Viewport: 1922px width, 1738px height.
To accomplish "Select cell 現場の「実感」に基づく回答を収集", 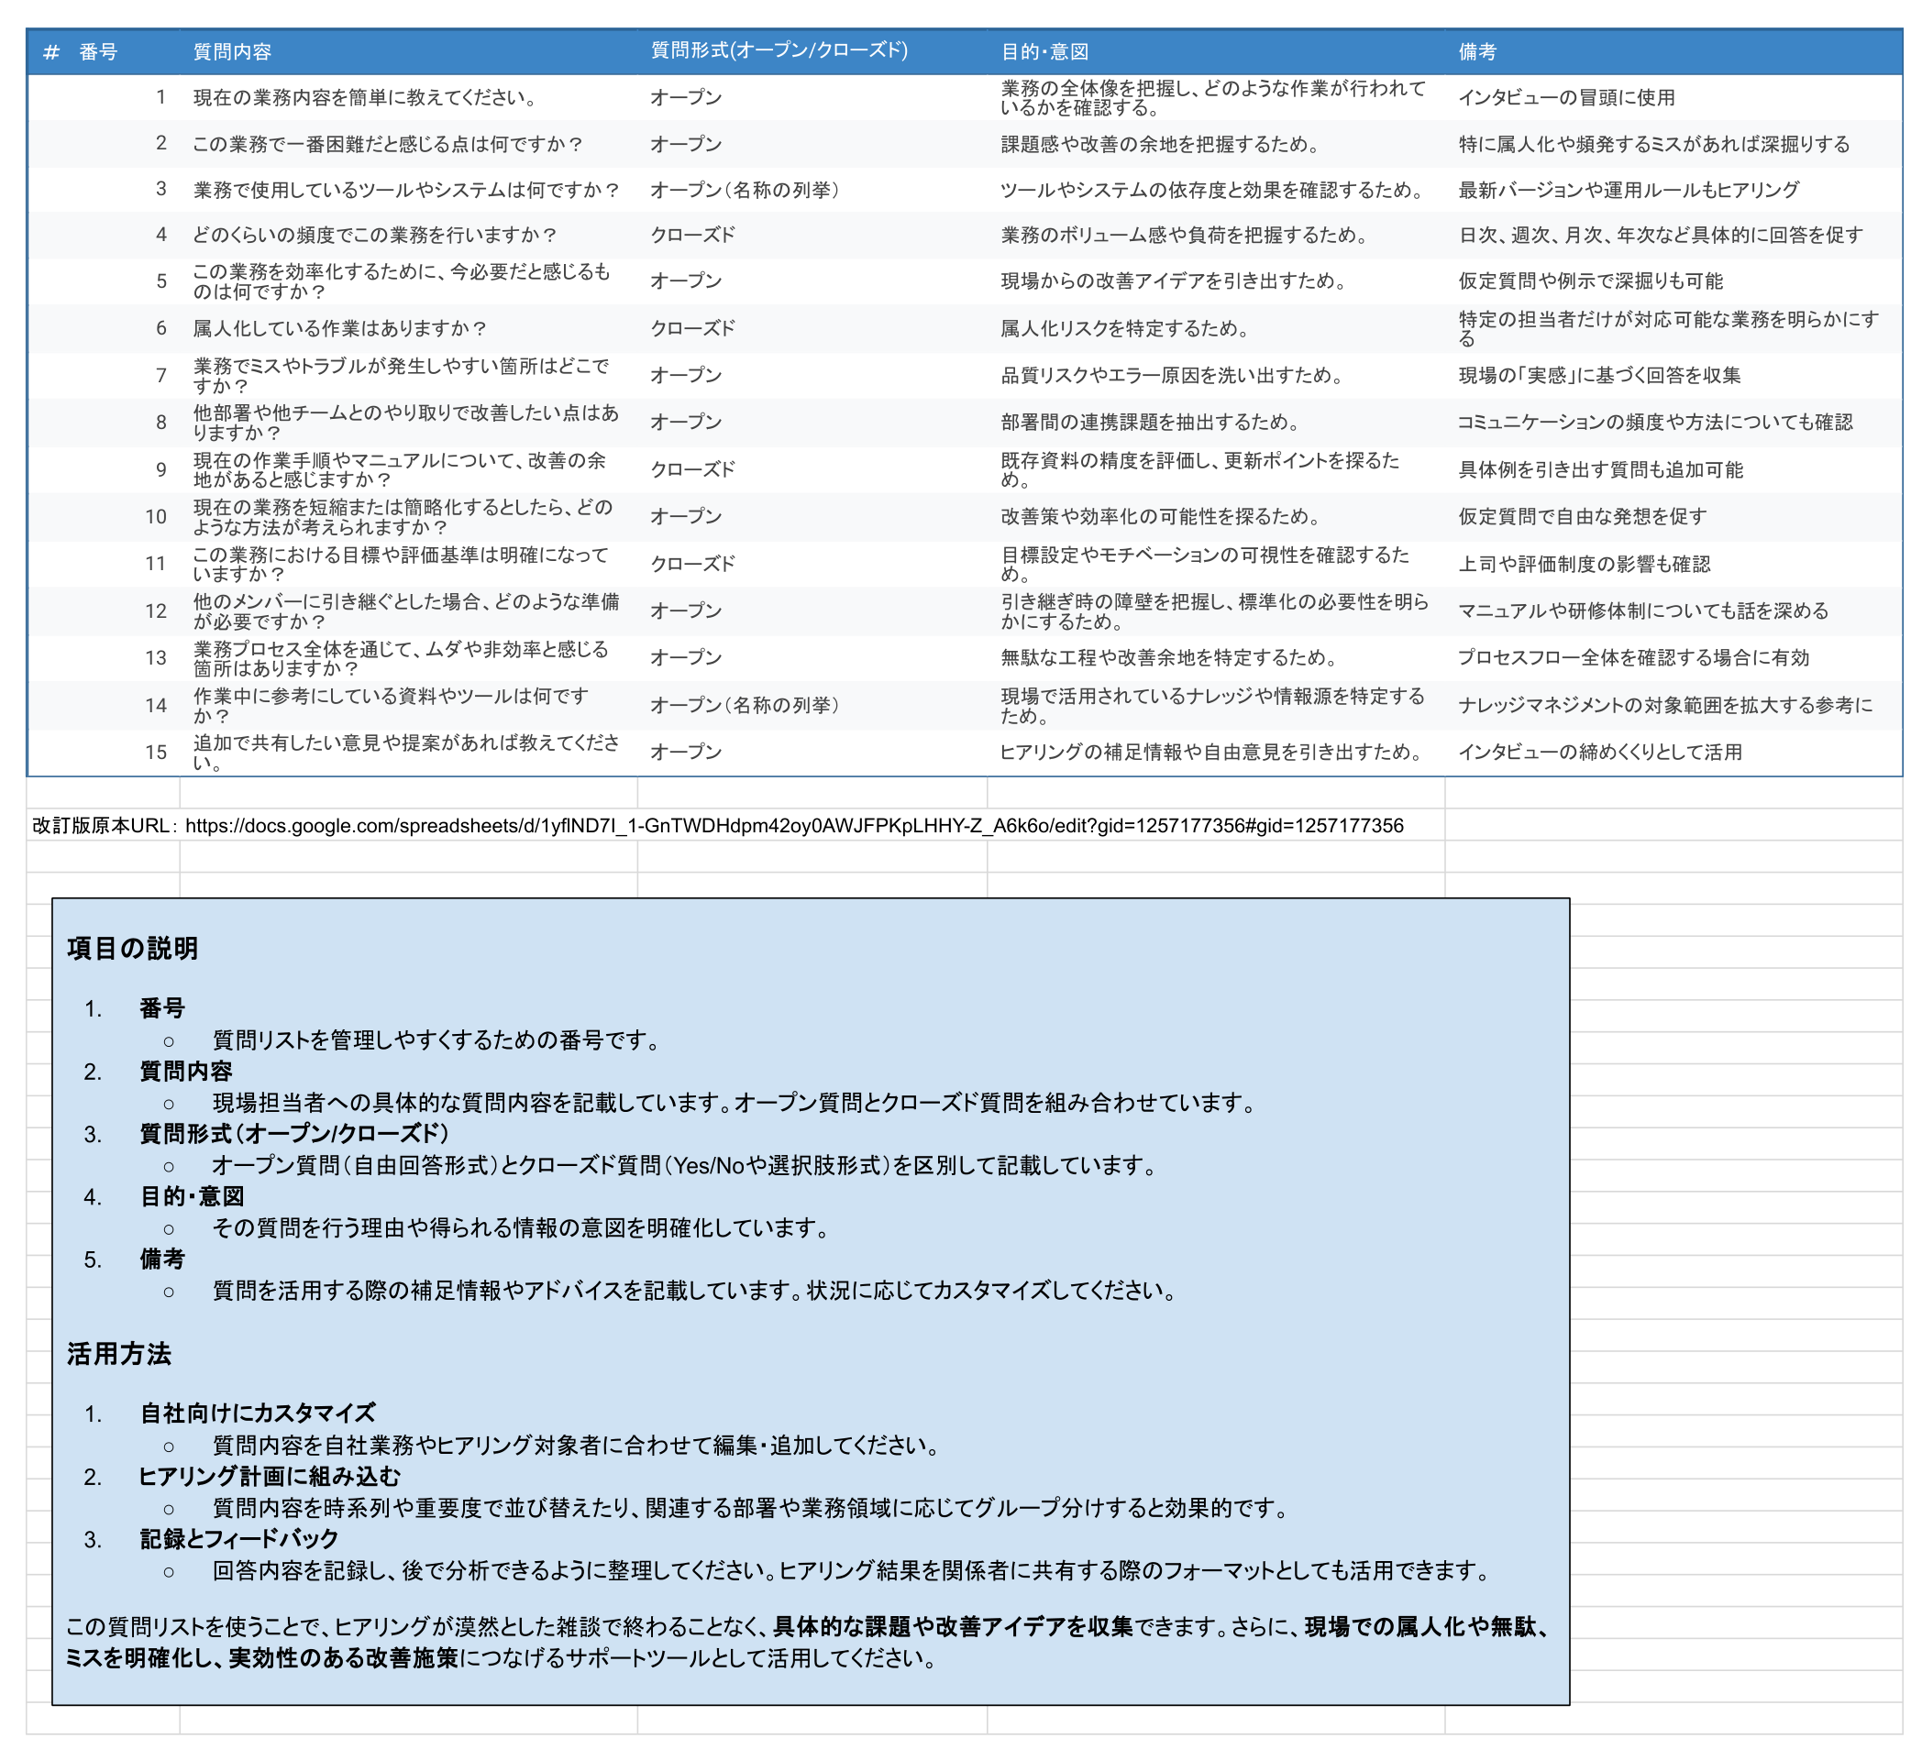I will pos(1673,376).
